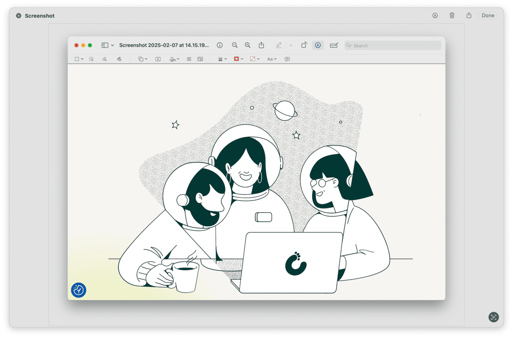Delete the screenshot with the trash icon
The height and width of the screenshot is (338, 513).
pyautogui.click(x=452, y=16)
